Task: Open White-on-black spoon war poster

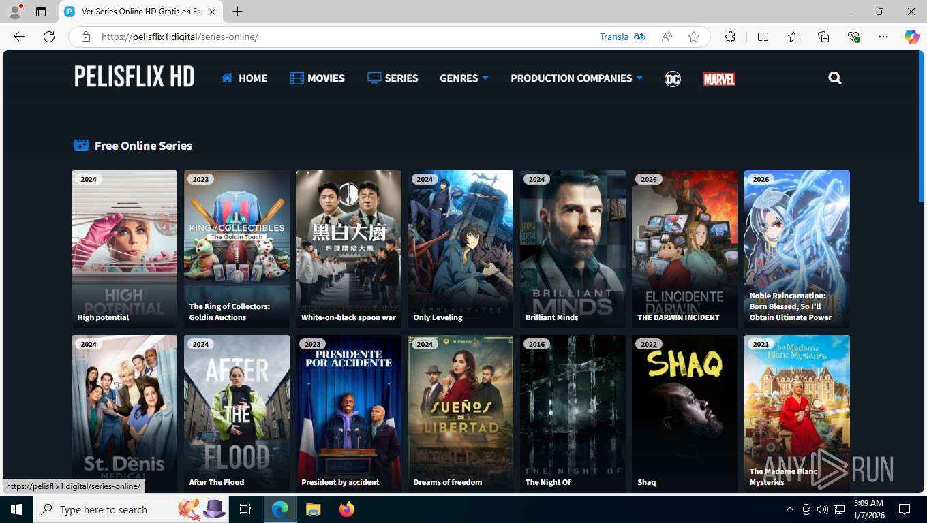Action: coord(348,249)
